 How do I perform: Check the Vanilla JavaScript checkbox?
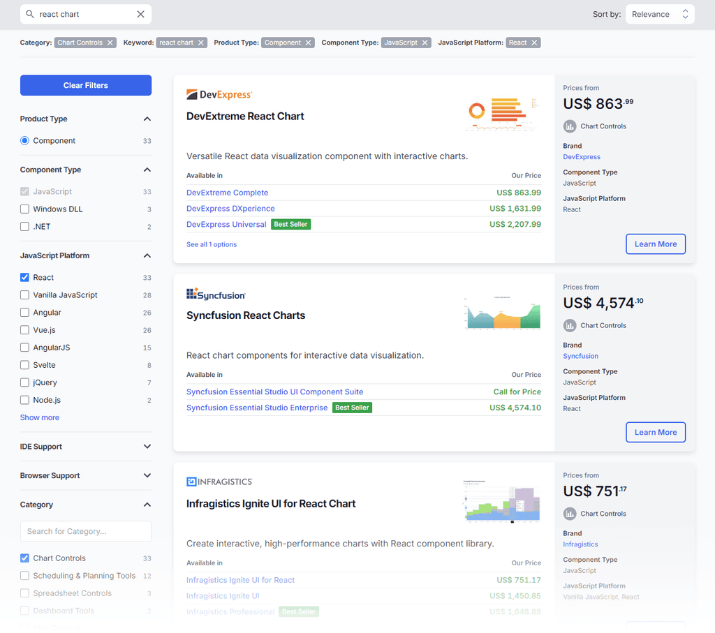24,295
